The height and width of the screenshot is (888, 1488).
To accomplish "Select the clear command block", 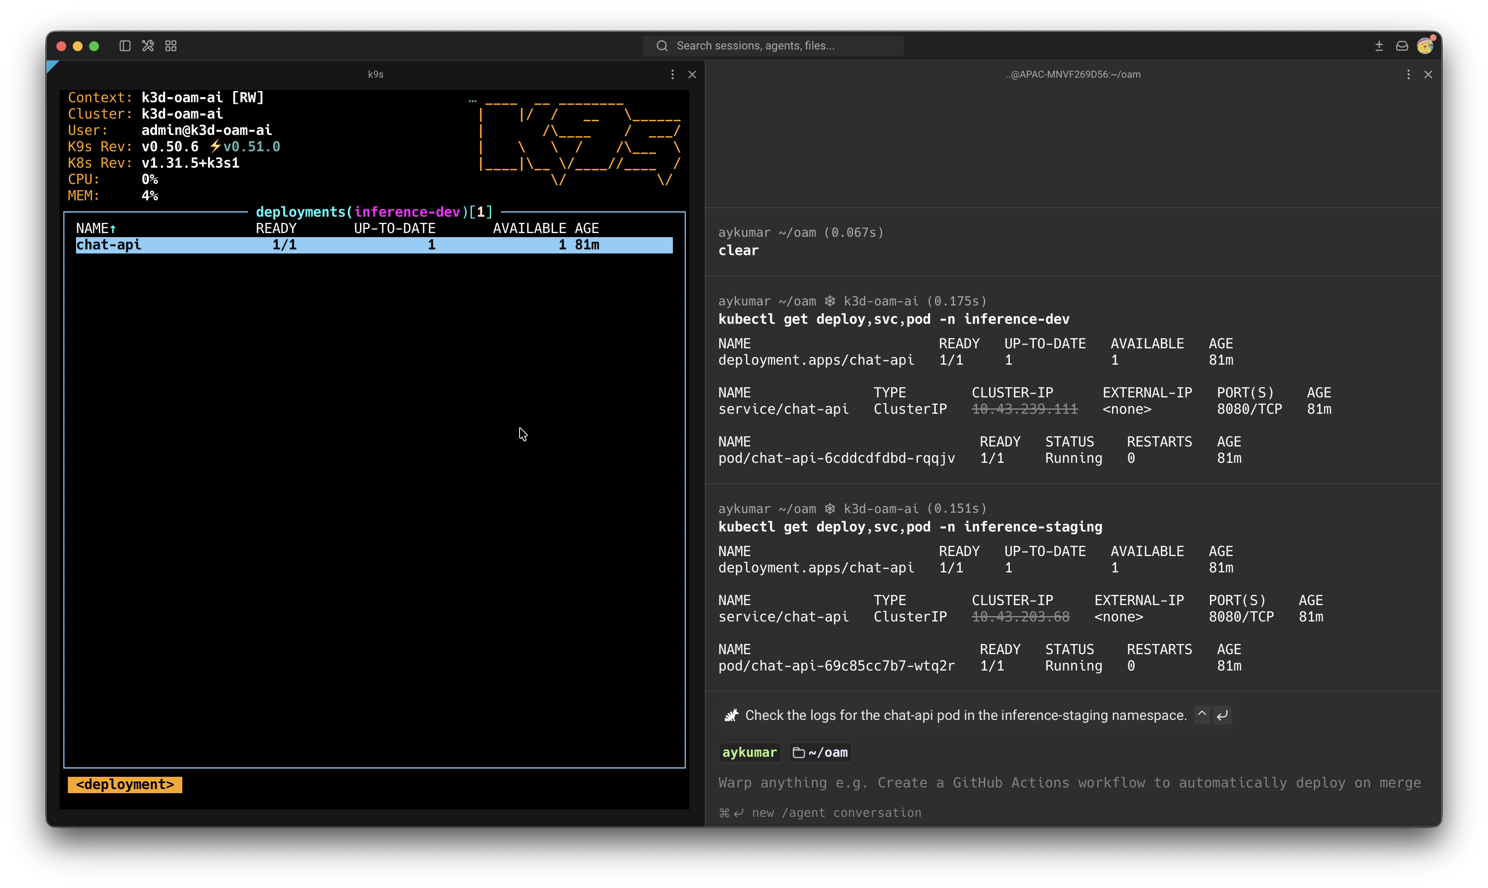I will [x=1073, y=242].
